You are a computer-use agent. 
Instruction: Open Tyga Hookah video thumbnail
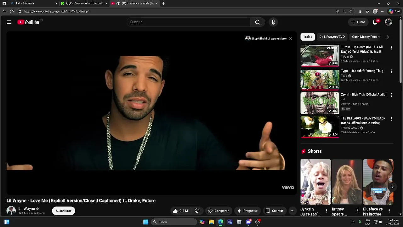pos(320,79)
